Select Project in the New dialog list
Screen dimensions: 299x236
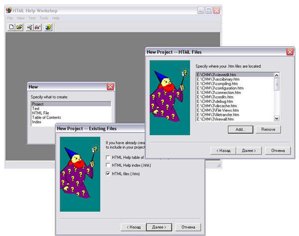[x=71, y=104]
